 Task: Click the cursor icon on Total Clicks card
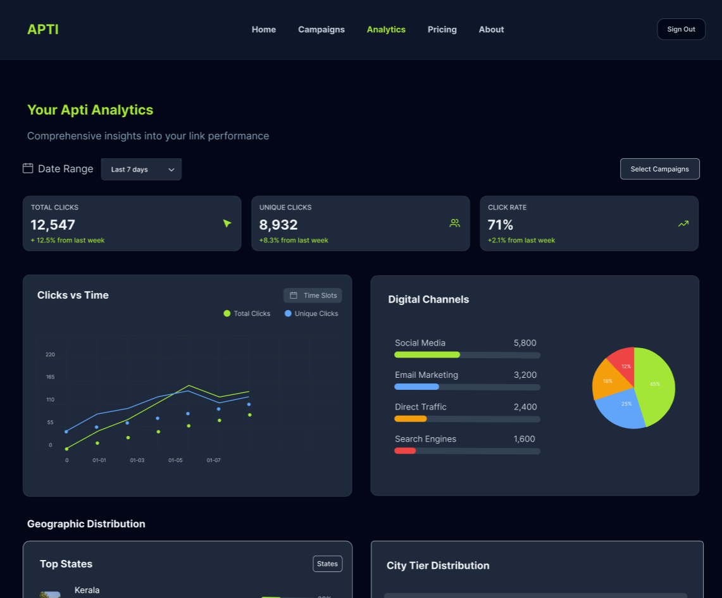pyautogui.click(x=227, y=223)
